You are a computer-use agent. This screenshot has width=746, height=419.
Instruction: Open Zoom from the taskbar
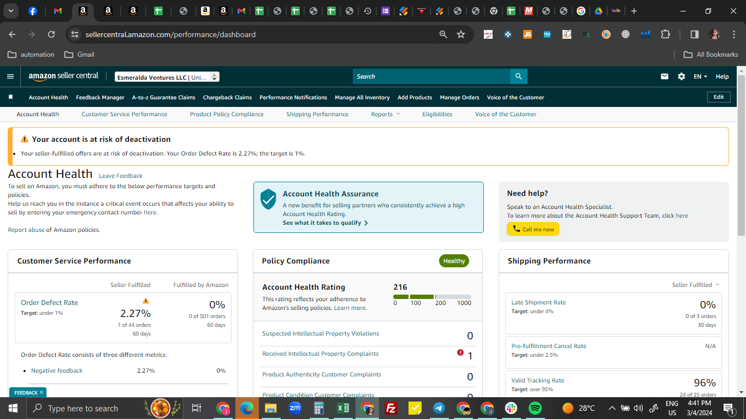pyautogui.click(x=295, y=408)
